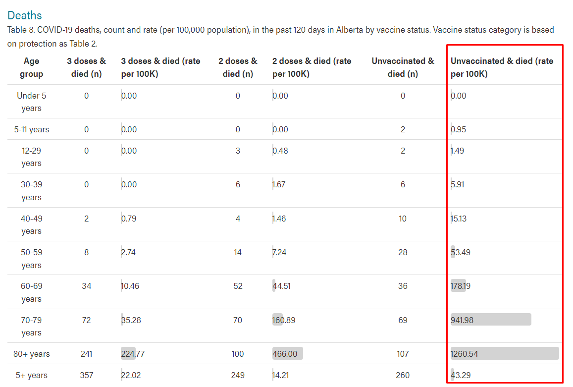Select the 241 count in 80+ years row

(86, 354)
